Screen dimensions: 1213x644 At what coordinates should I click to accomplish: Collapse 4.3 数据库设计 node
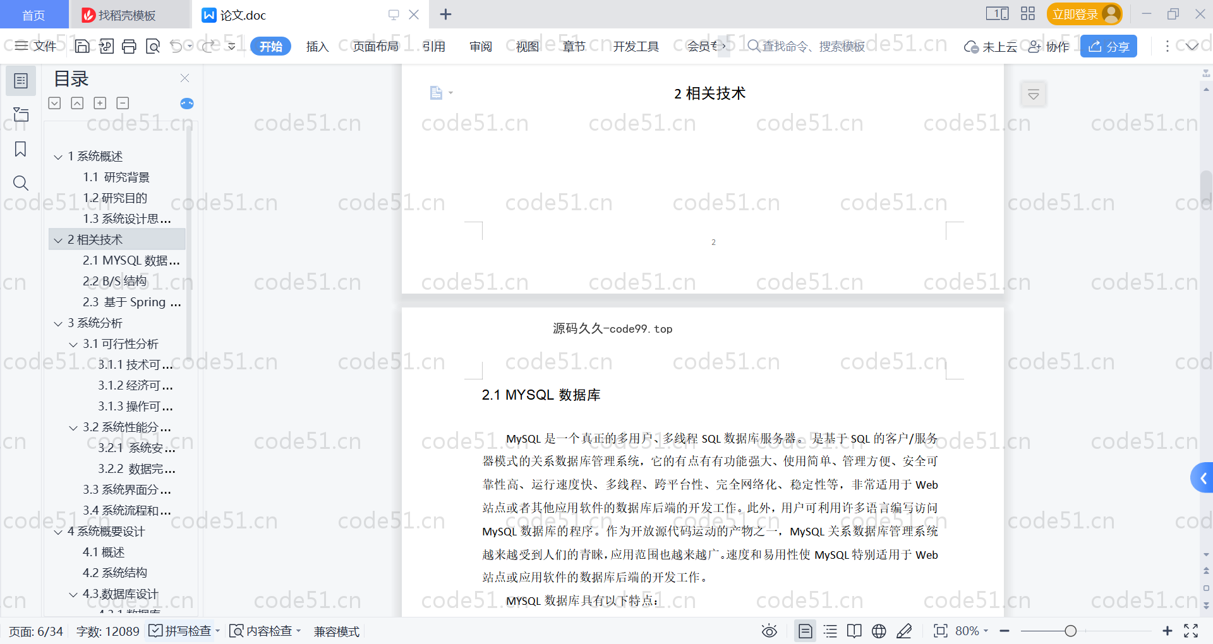point(73,594)
